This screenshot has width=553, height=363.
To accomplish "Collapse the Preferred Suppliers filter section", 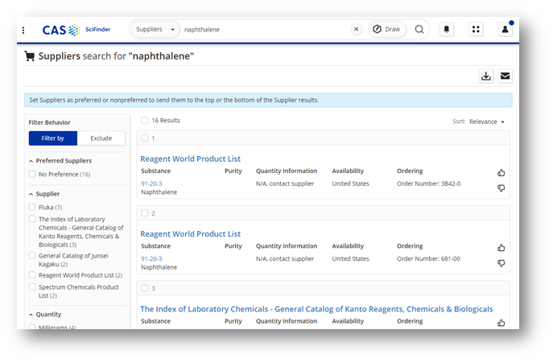I will [31, 161].
